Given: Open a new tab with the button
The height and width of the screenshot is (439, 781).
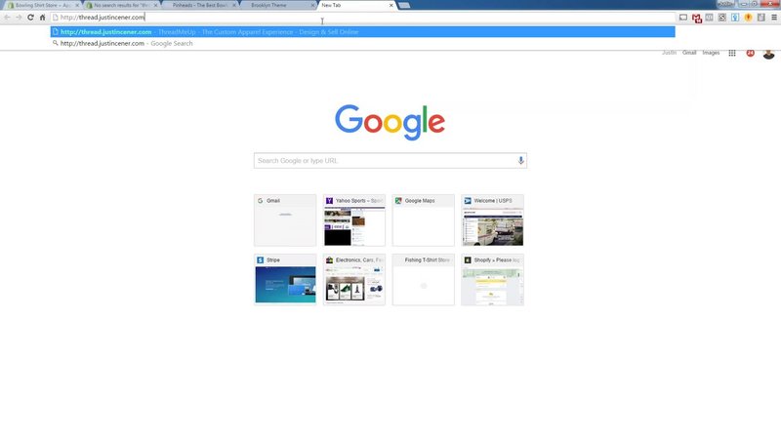Looking at the screenshot, I should pos(404,5).
